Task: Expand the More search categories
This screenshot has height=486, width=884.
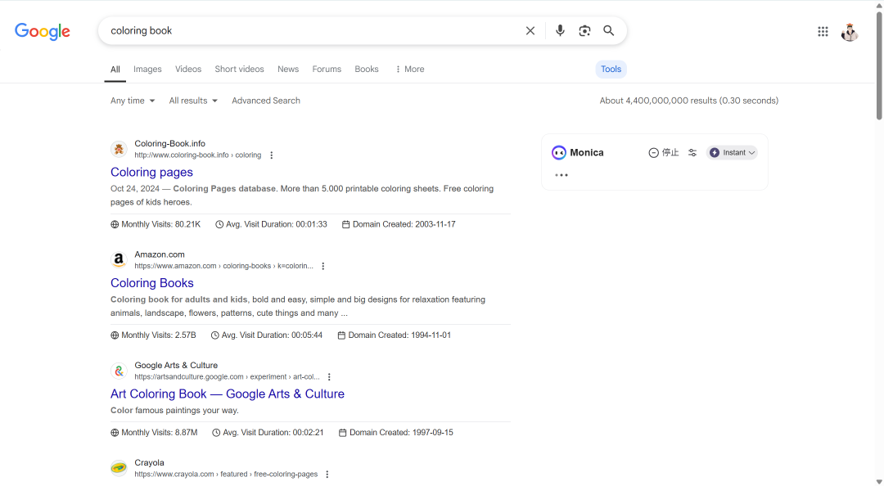Action: [410, 69]
